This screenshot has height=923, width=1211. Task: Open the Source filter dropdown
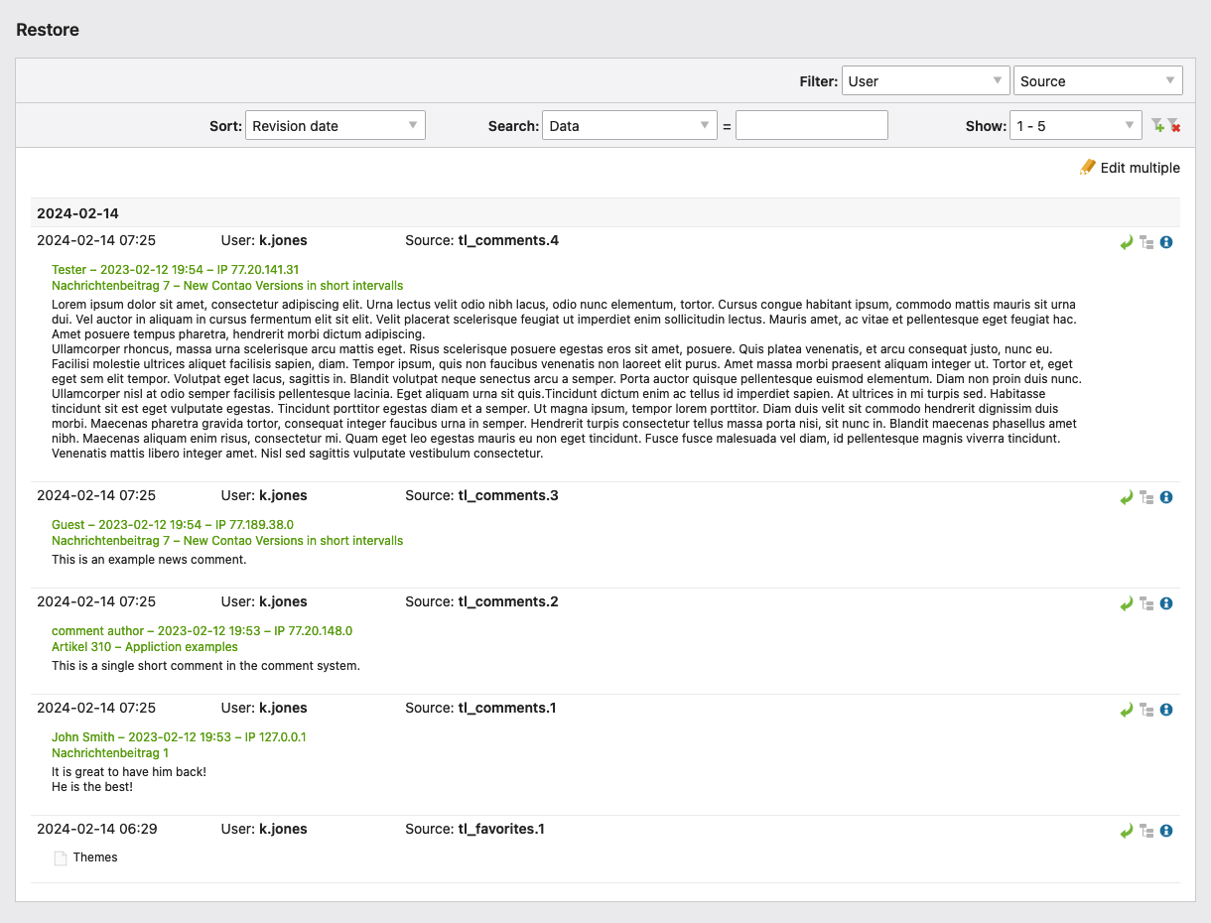[x=1098, y=81]
